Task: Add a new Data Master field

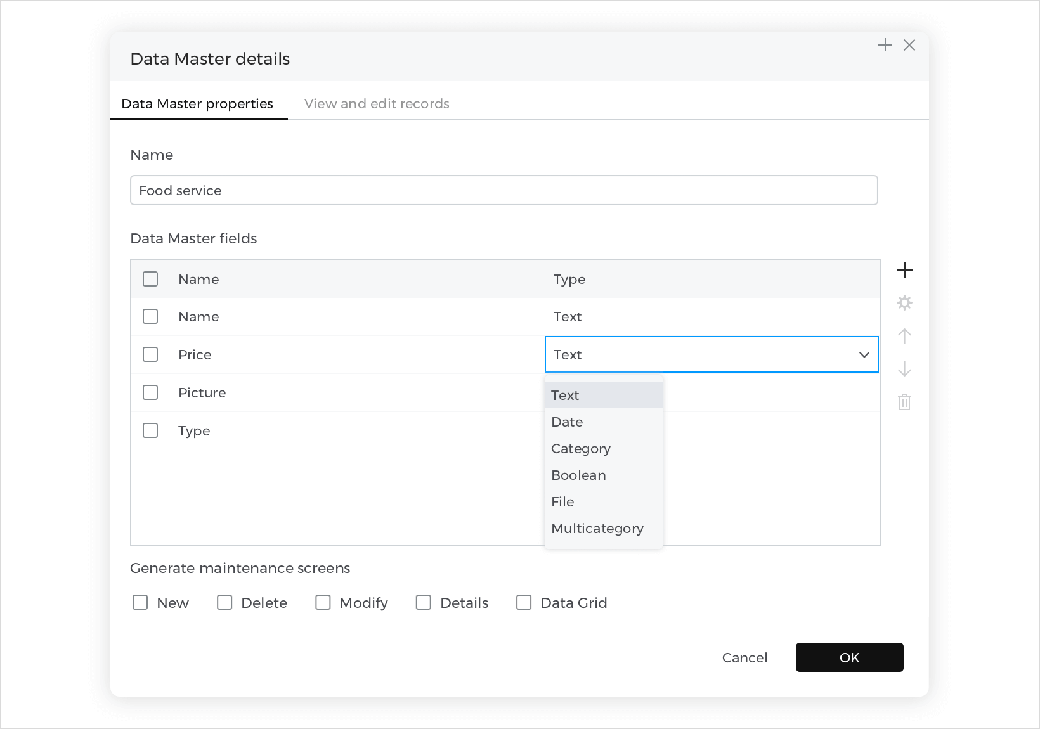Action: tap(905, 270)
